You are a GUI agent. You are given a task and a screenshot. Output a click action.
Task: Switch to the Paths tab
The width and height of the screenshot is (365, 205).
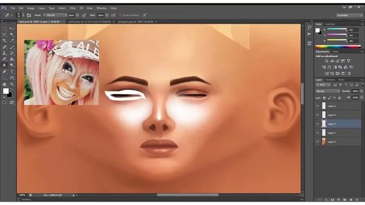(341, 80)
